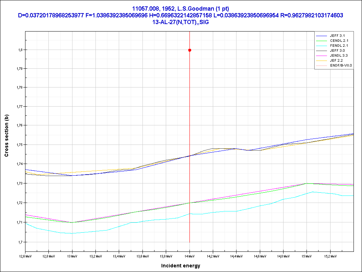Image resolution: width=362 pixels, height=272 pixels.
Task: Click the D= F= H= statistics line
Action: [181, 15]
